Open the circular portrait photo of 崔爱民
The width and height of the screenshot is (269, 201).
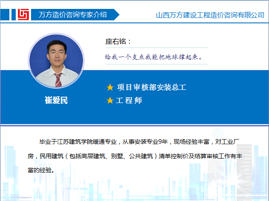tap(56, 61)
